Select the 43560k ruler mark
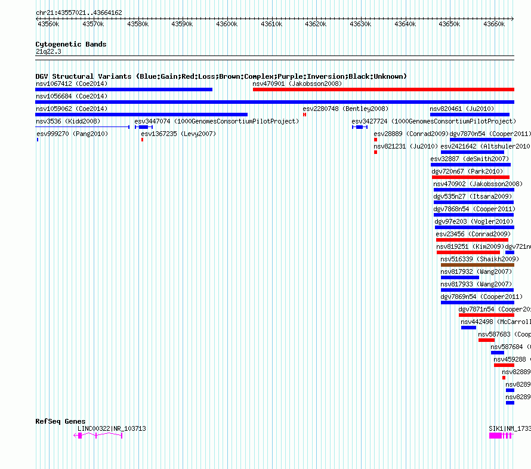531x469 pixels. click(48, 24)
